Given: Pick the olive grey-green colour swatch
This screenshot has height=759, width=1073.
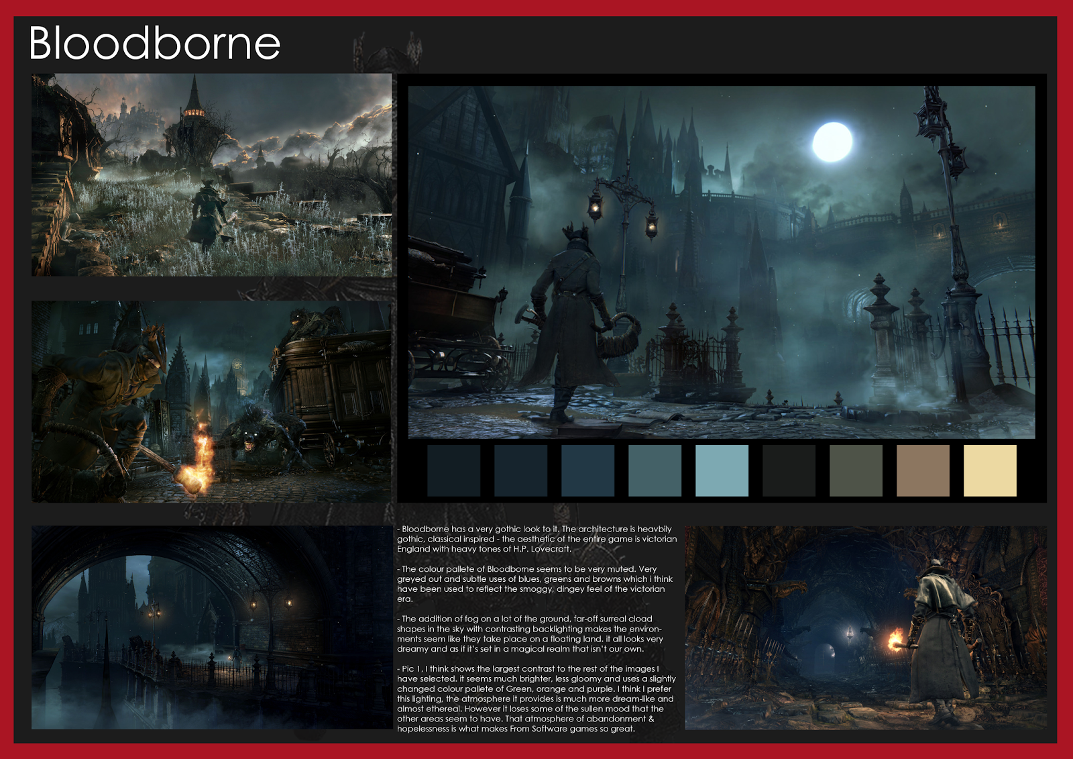Looking at the screenshot, I should (x=856, y=470).
